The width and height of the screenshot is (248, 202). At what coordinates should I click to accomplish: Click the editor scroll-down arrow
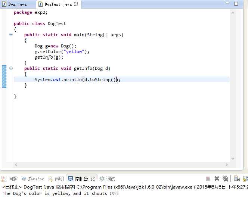click(233, 158)
